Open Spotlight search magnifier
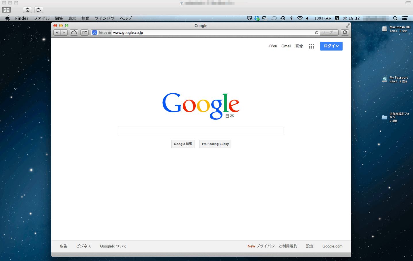The height and width of the screenshot is (261, 413). pos(395,18)
